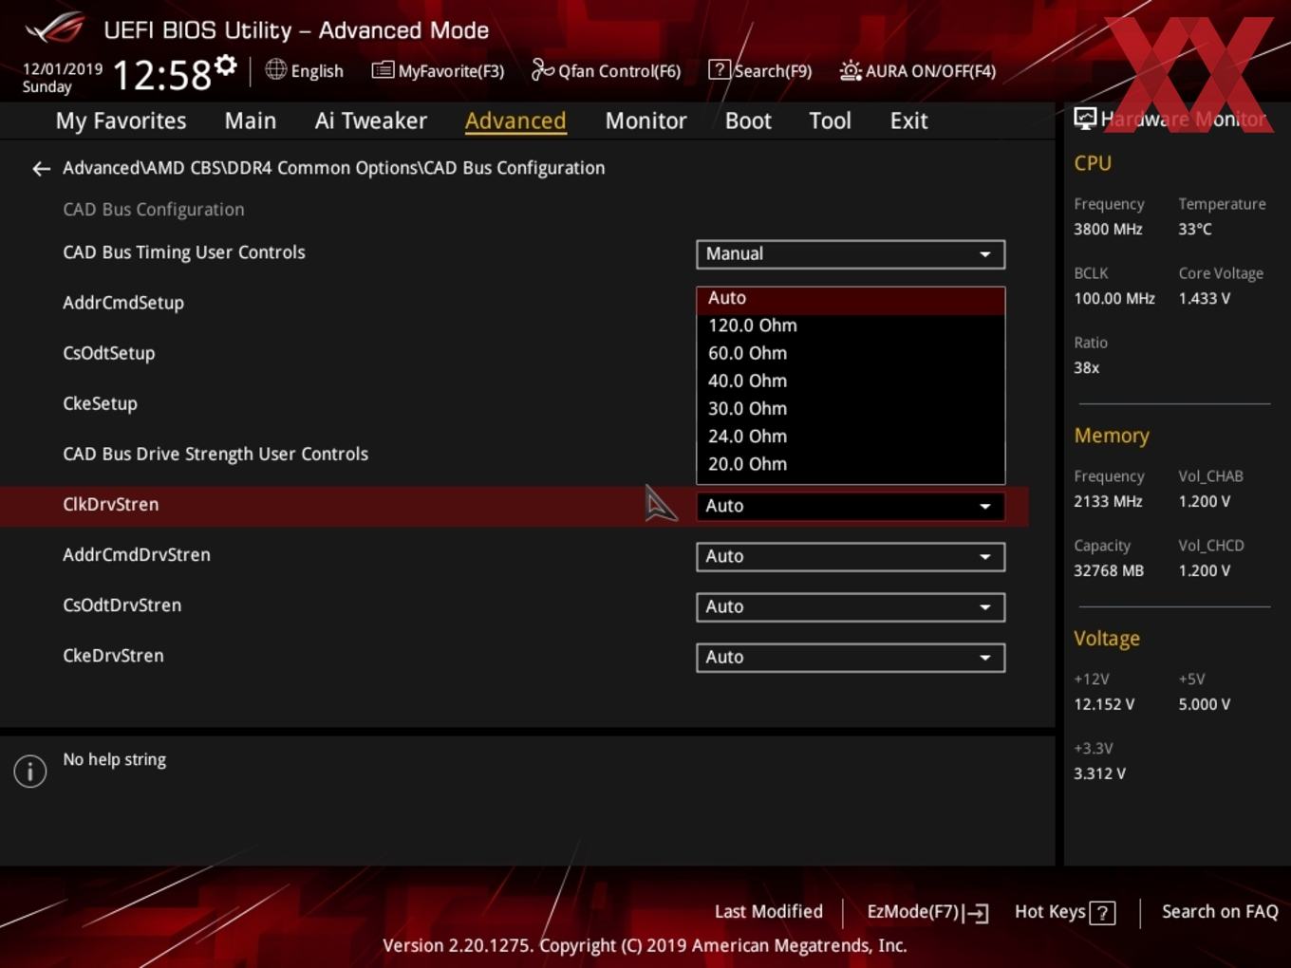Choose 30.0 Ohm option
Viewport: 1291px width, 968px height.
pos(851,408)
